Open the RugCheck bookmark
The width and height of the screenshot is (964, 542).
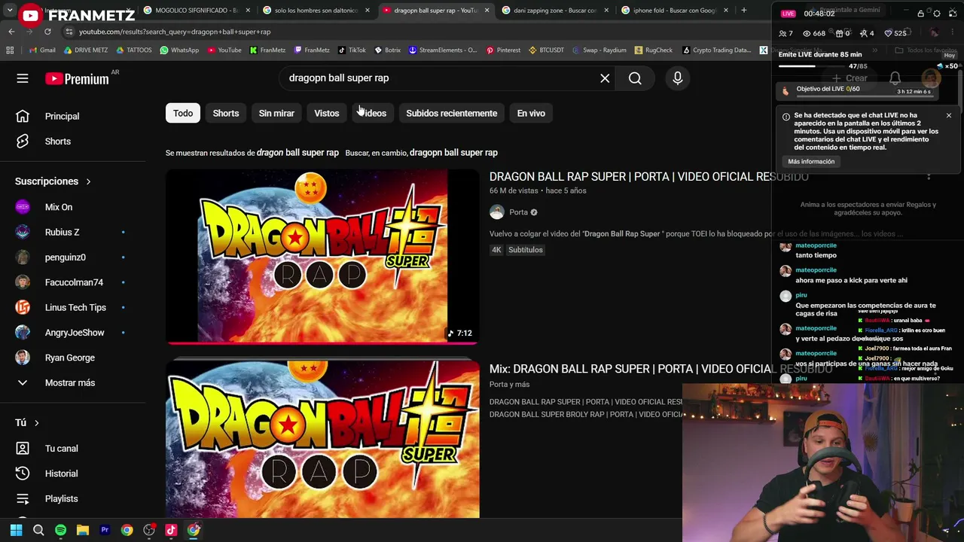654,50
